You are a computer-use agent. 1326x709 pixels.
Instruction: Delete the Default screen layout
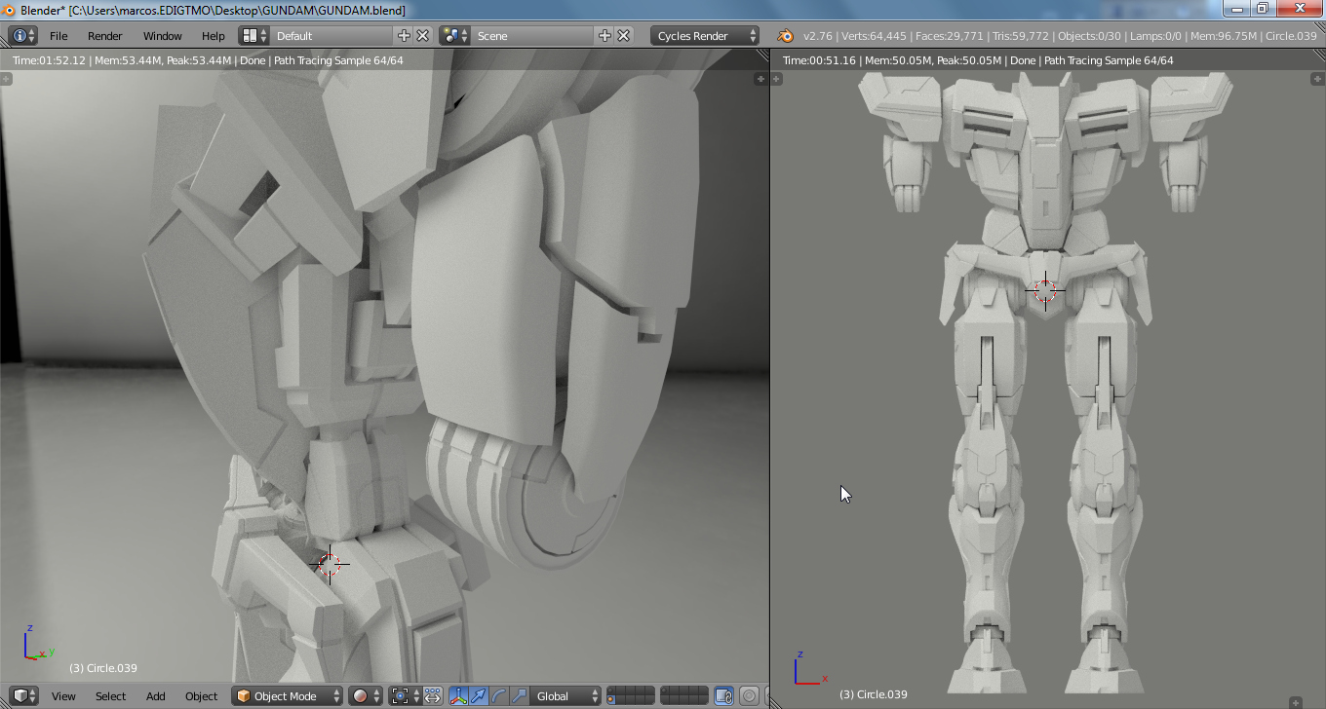[423, 36]
